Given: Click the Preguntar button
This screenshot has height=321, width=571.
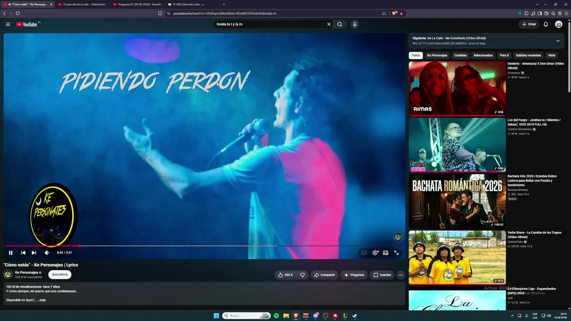Looking at the screenshot, I should pos(354,275).
